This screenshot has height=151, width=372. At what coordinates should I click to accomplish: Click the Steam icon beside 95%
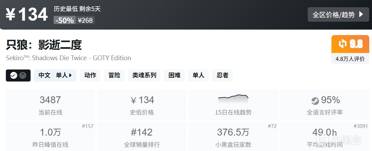pos(315,101)
